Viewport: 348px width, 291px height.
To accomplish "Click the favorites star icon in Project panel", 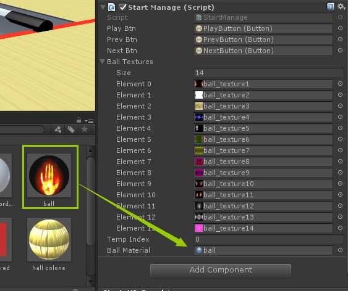I will 85,129.
